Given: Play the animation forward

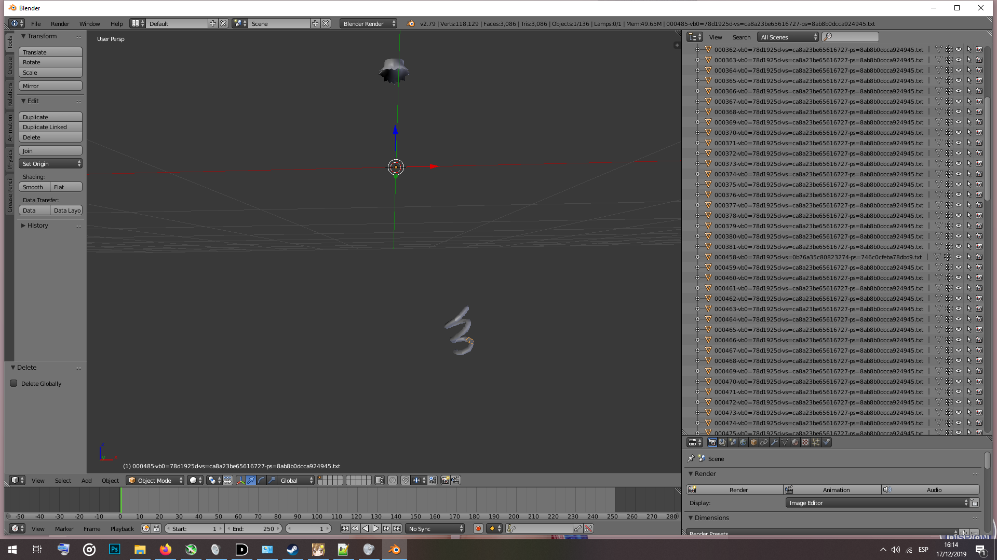Looking at the screenshot, I should [376, 528].
